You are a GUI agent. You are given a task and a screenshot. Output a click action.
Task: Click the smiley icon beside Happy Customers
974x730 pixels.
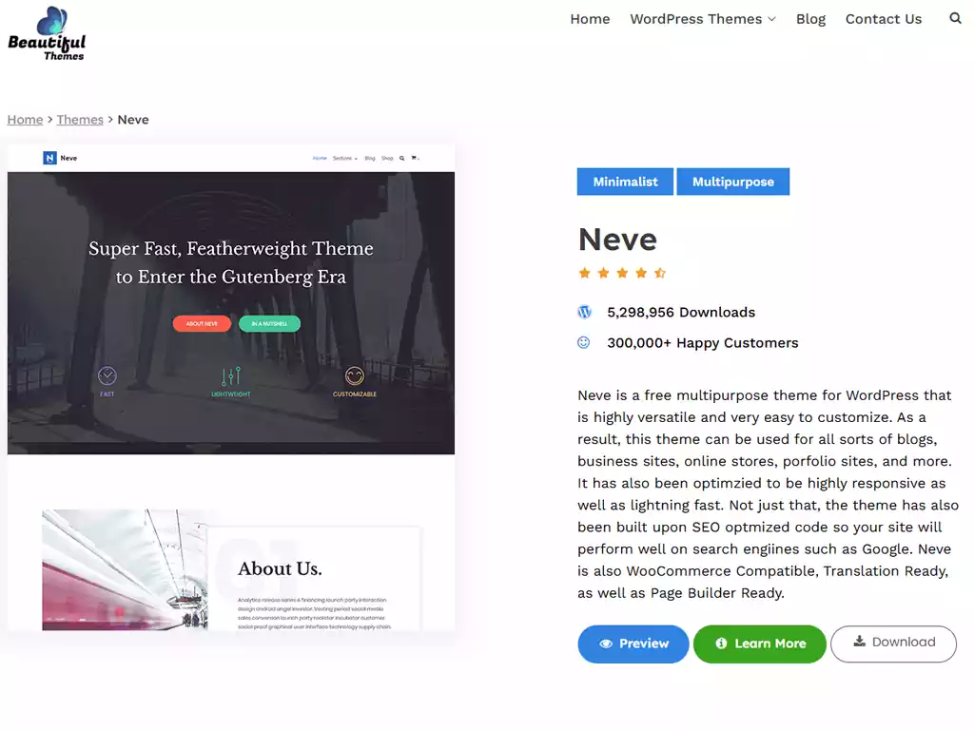tap(584, 342)
